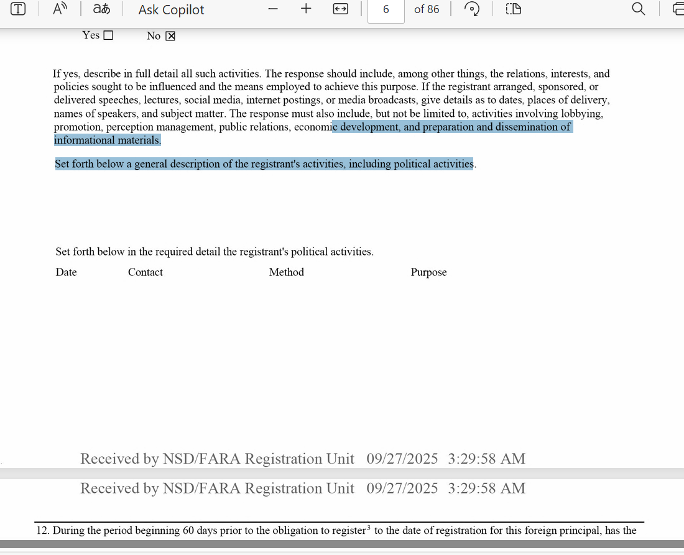The height and width of the screenshot is (555, 684).
Task: Open the Translate tool icon
Action: [x=101, y=9]
